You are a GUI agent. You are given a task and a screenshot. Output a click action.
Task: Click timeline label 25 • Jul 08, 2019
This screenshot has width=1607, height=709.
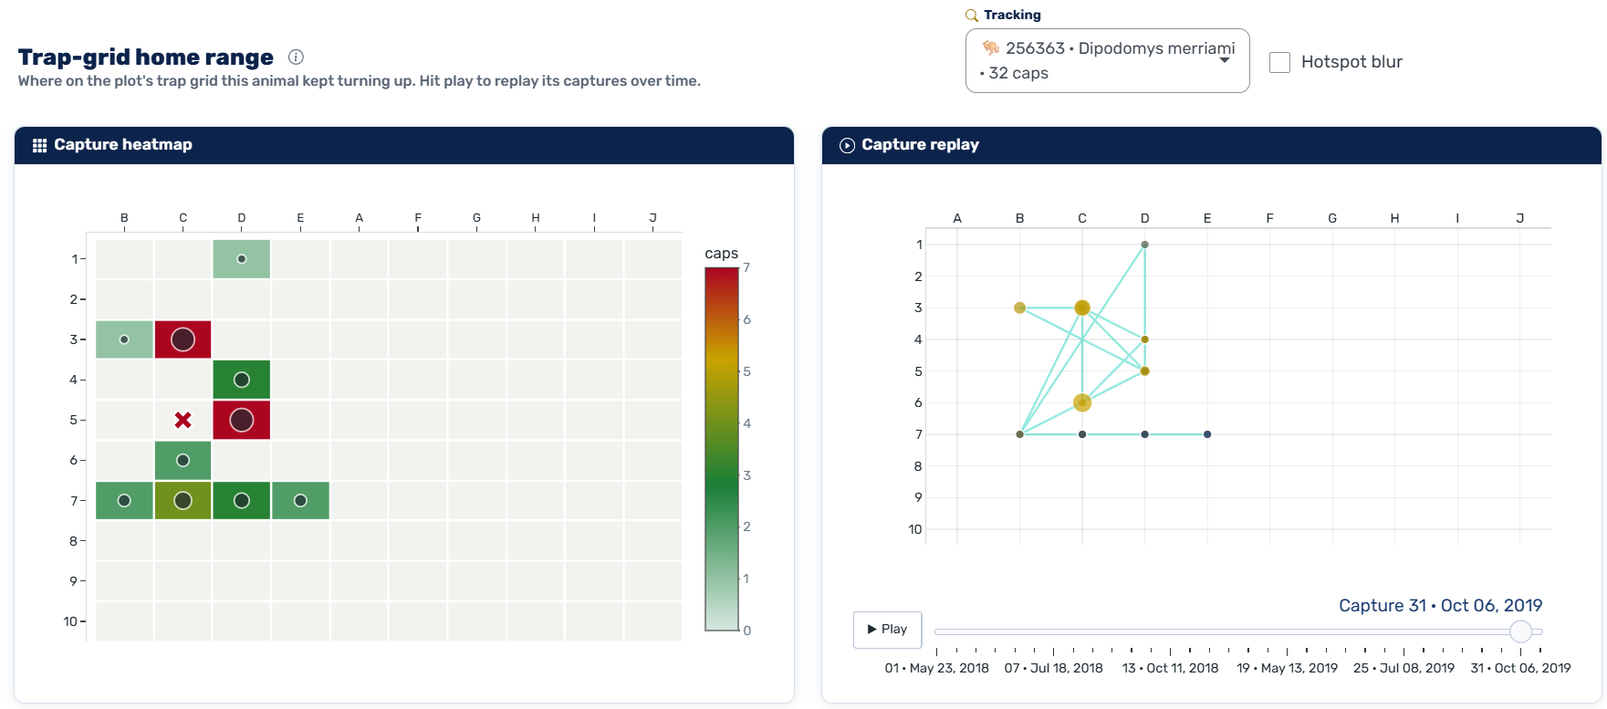[x=1404, y=668]
